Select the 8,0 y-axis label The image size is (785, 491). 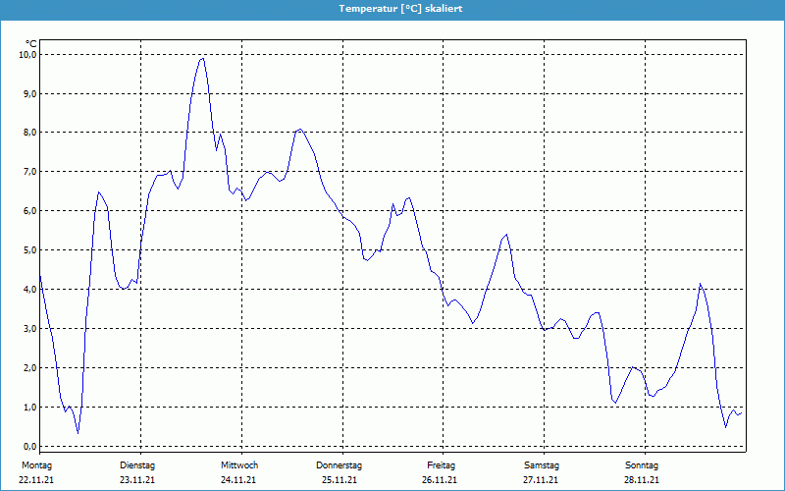pos(29,133)
